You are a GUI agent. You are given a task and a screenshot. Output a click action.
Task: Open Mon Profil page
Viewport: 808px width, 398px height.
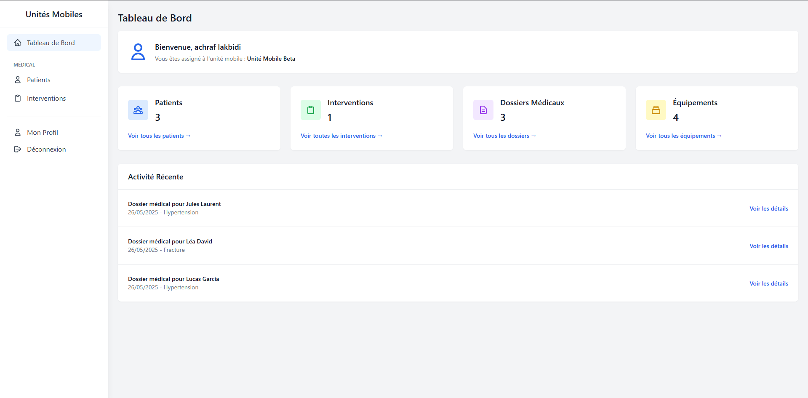coord(54,132)
